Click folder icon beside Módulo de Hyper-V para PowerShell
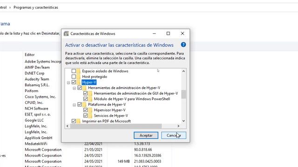The width and height of the screenshot is (298, 167). [x=90, y=99]
